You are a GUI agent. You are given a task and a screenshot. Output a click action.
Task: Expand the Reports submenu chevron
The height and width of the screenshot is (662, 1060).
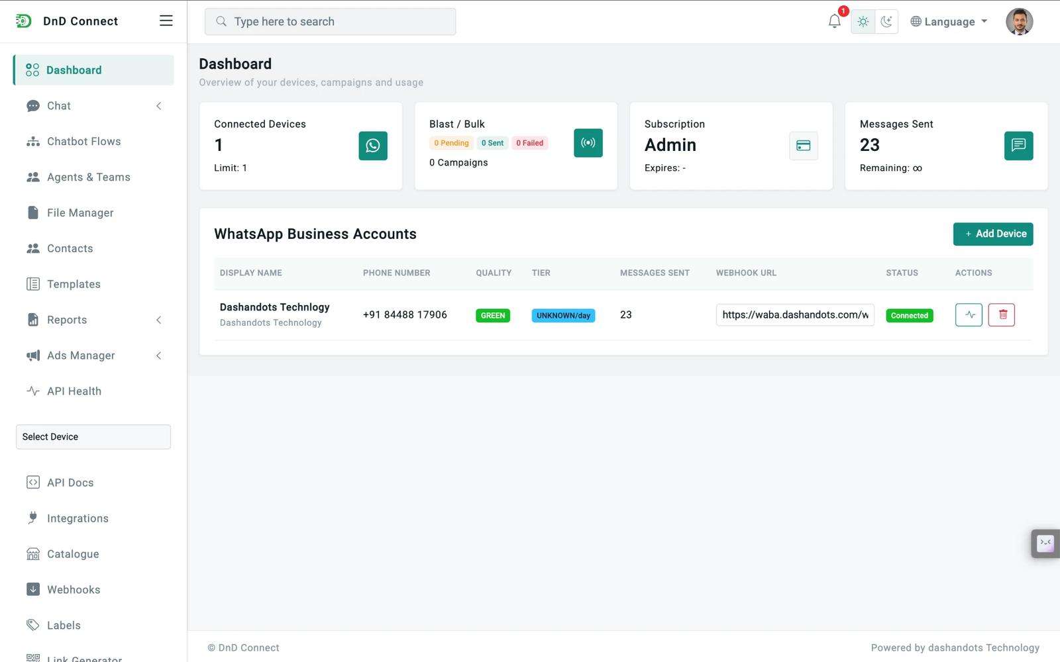point(159,320)
